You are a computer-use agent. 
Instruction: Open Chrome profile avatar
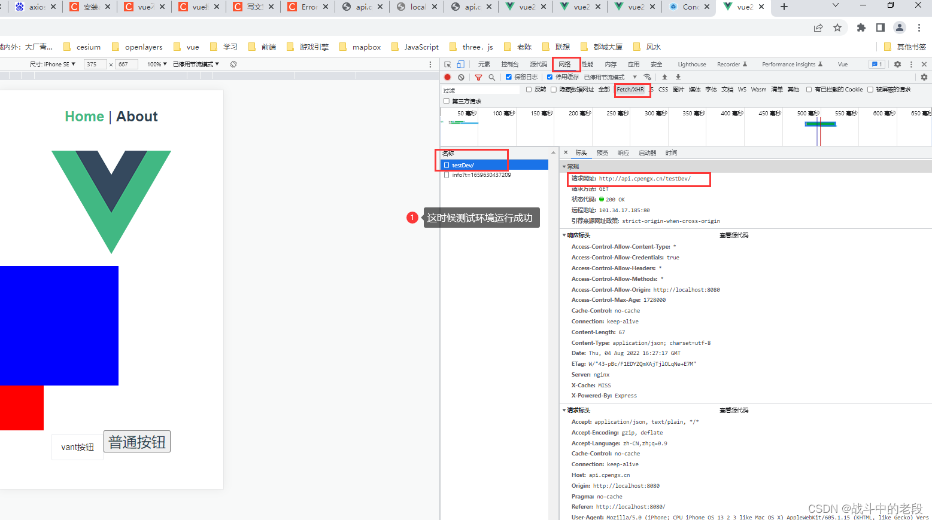[900, 27]
